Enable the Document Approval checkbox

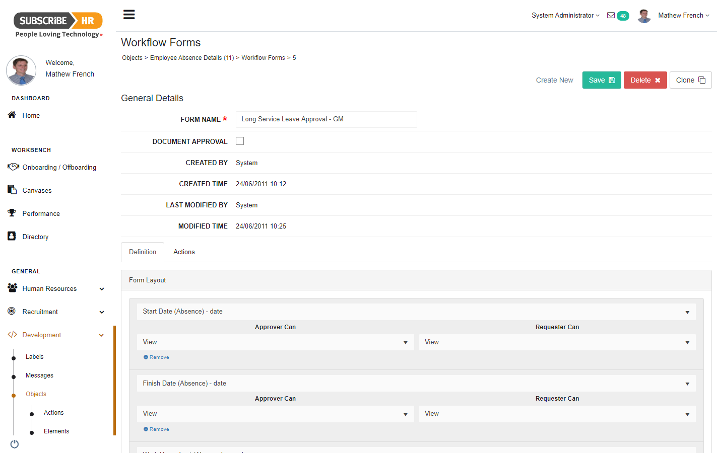[x=239, y=141]
